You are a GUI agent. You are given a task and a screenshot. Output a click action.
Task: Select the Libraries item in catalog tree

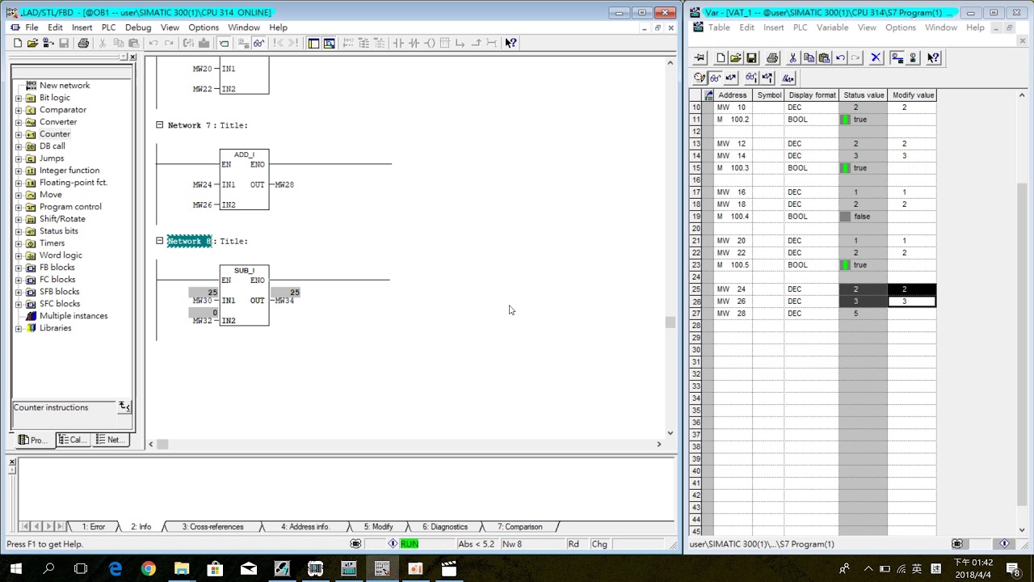coord(55,328)
